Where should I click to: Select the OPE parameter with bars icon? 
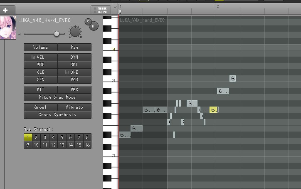click(74, 72)
